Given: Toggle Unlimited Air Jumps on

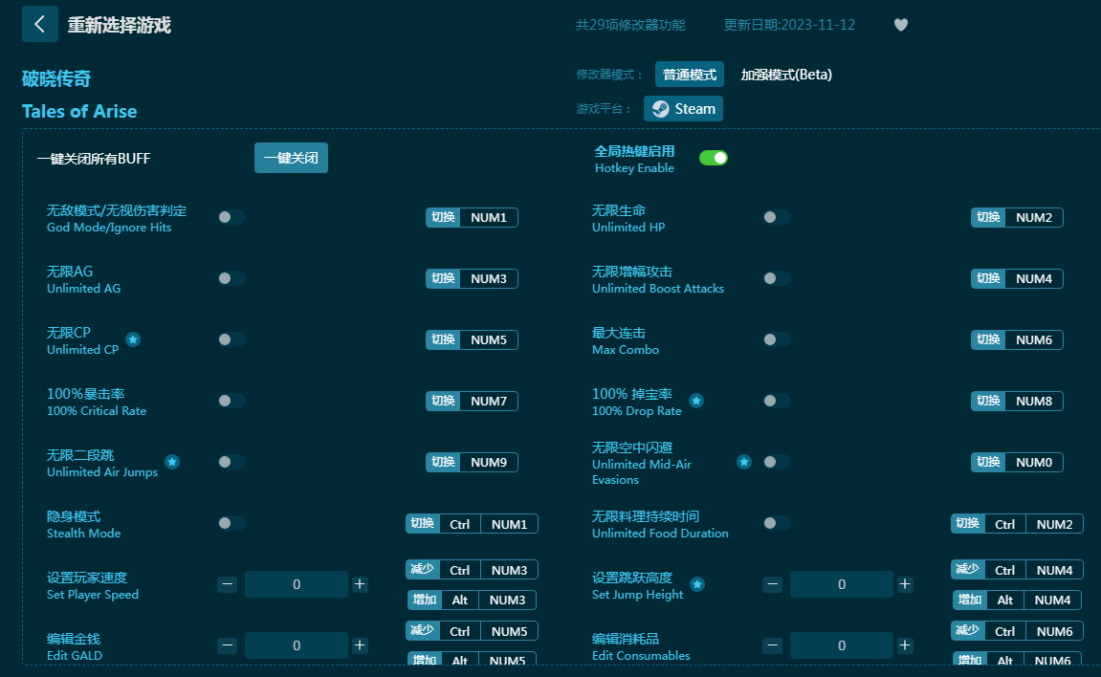Looking at the screenshot, I should [x=231, y=462].
